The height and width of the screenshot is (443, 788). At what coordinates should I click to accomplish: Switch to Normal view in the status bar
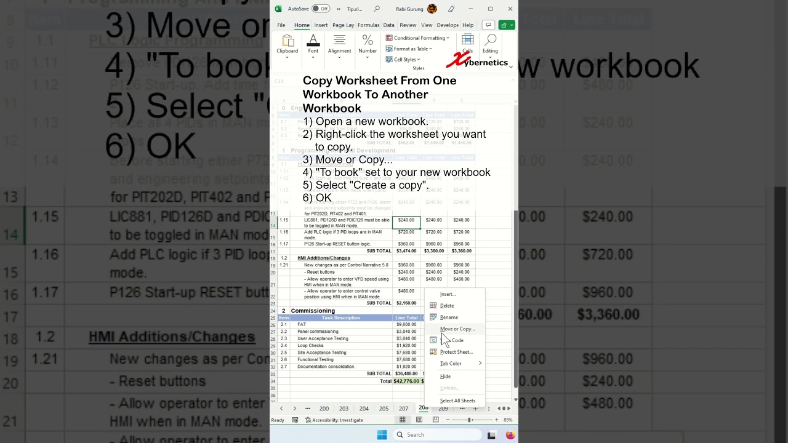pos(403,420)
